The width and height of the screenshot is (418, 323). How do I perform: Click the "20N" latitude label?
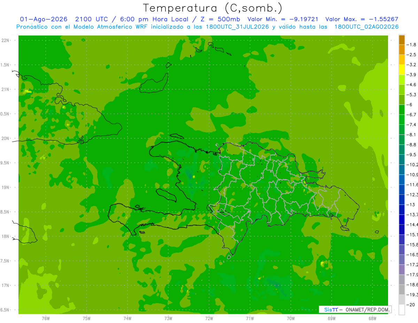click(6, 138)
